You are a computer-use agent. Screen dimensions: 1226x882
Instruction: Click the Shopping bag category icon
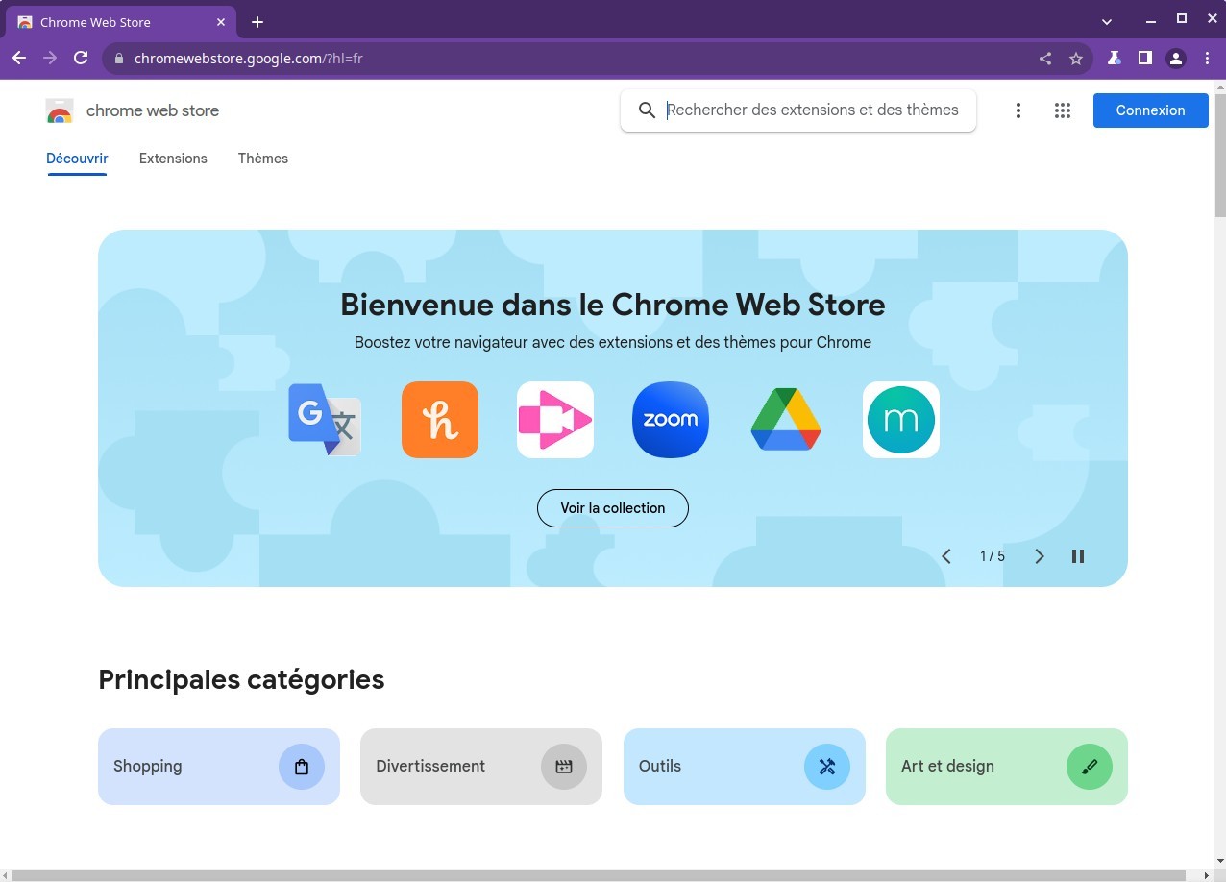(x=302, y=767)
